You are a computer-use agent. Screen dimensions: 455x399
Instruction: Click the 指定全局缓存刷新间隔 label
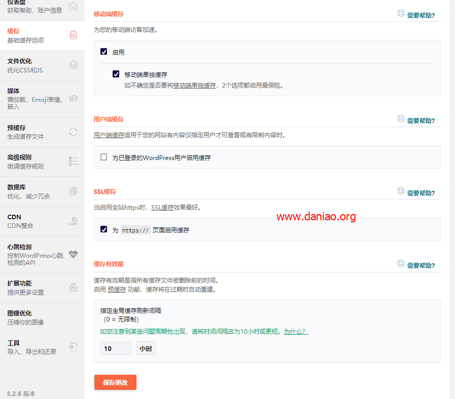130,310
